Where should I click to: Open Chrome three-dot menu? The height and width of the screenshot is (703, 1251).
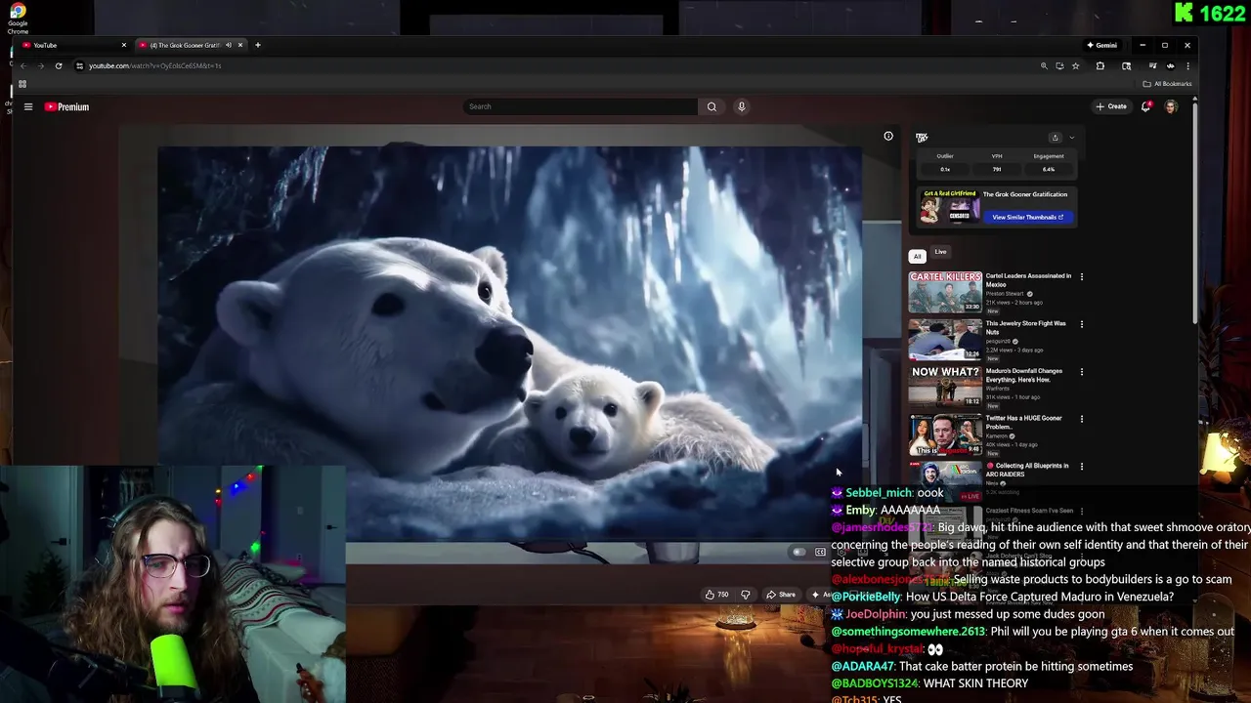pyautogui.click(x=1187, y=65)
